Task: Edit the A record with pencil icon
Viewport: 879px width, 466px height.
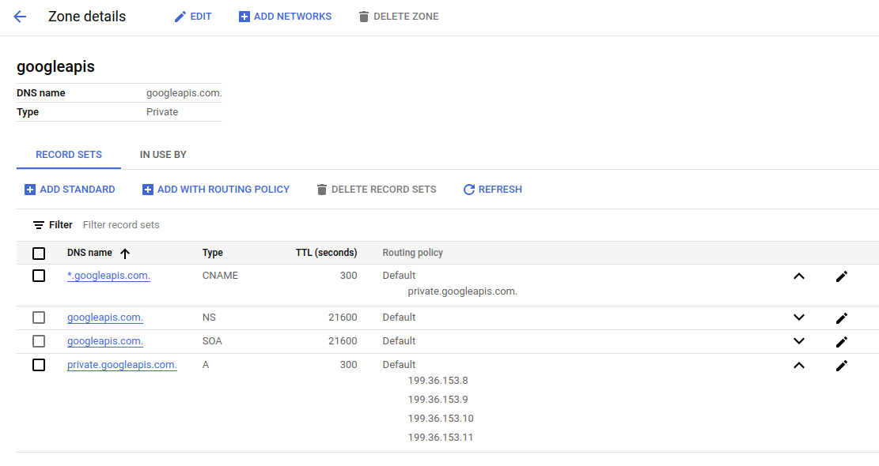Action: click(842, 366)
